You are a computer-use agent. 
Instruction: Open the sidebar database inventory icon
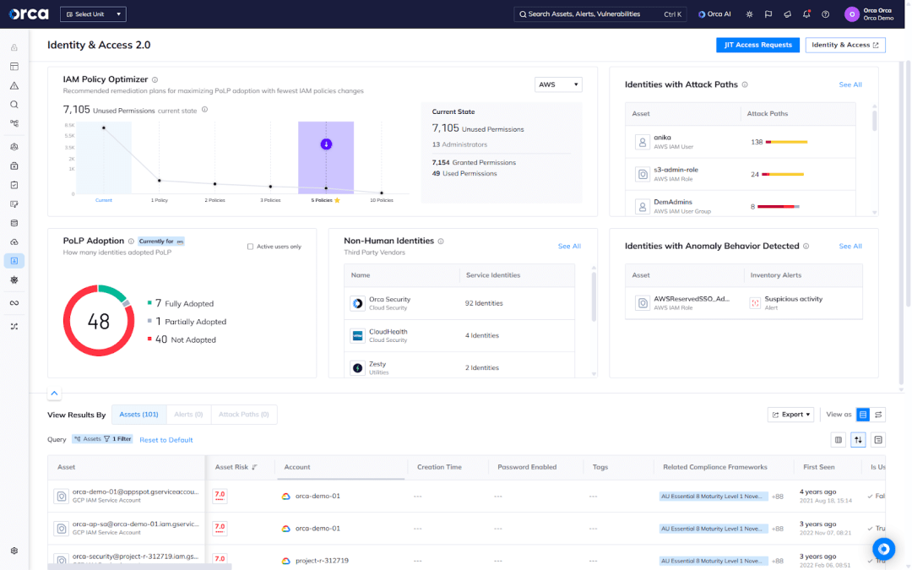pyautogui.click(x=14, y=223)
